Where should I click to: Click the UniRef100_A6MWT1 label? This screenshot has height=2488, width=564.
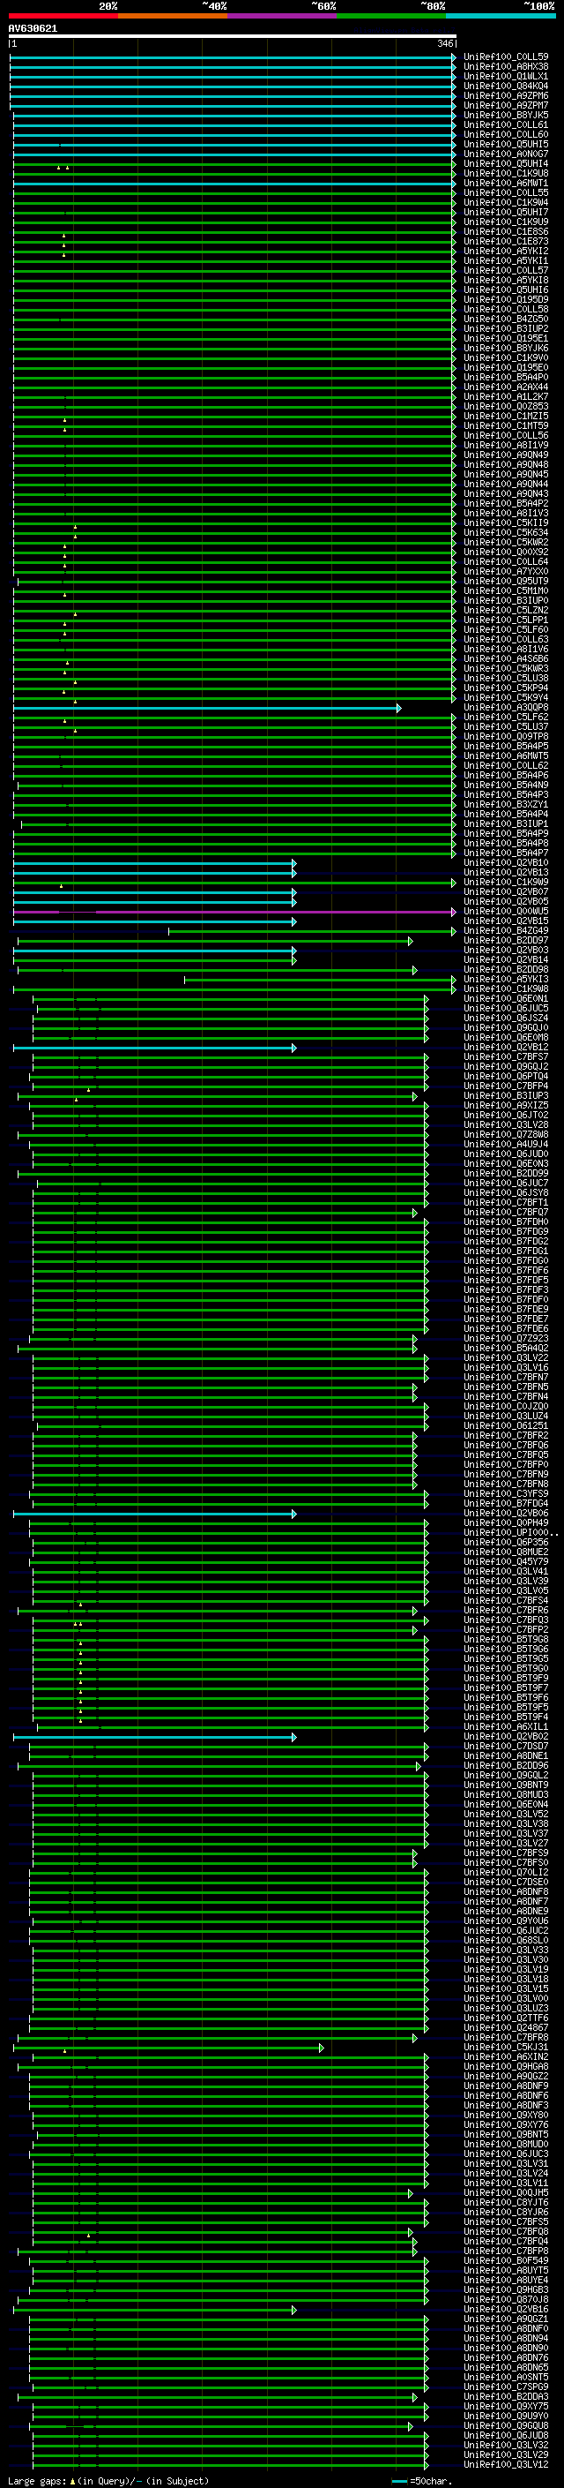tap(505, 184)
